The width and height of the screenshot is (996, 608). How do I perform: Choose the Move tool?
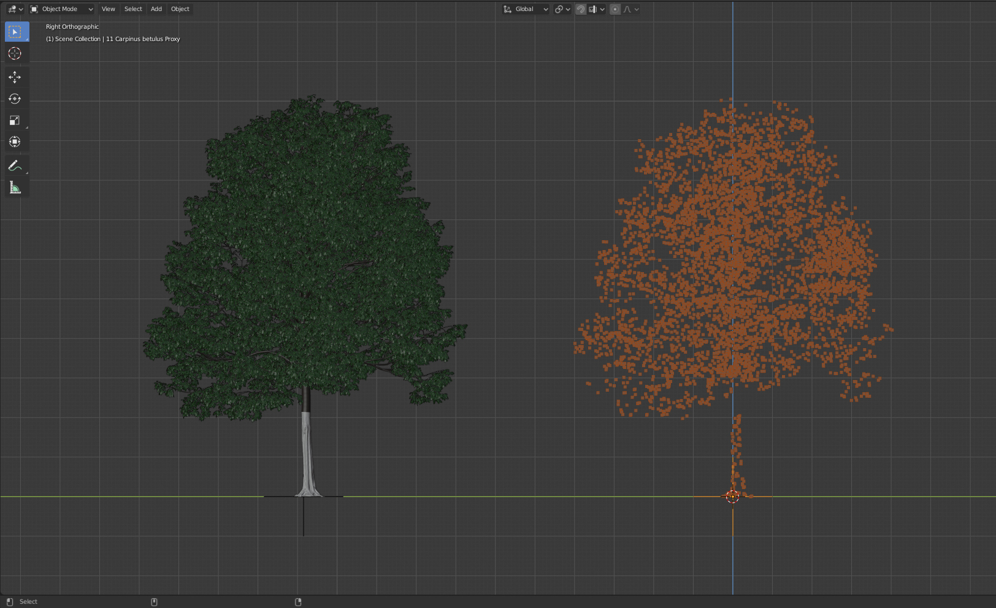(15, 77)
